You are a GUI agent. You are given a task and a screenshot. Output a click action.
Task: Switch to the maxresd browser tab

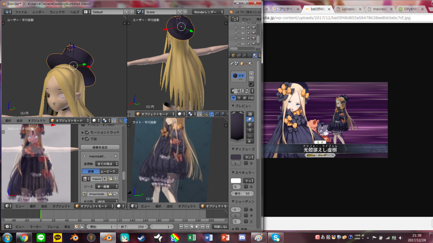click(x=380, y=9)
